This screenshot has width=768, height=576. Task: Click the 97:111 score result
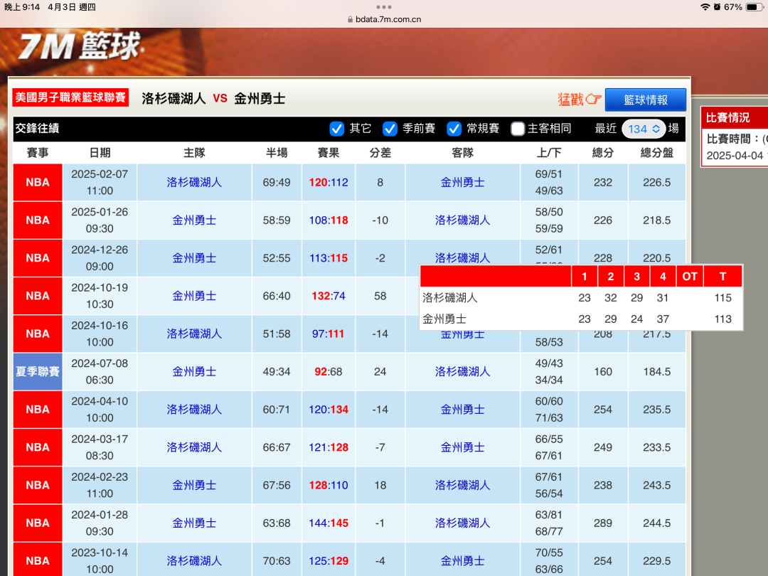pos(328,334)
